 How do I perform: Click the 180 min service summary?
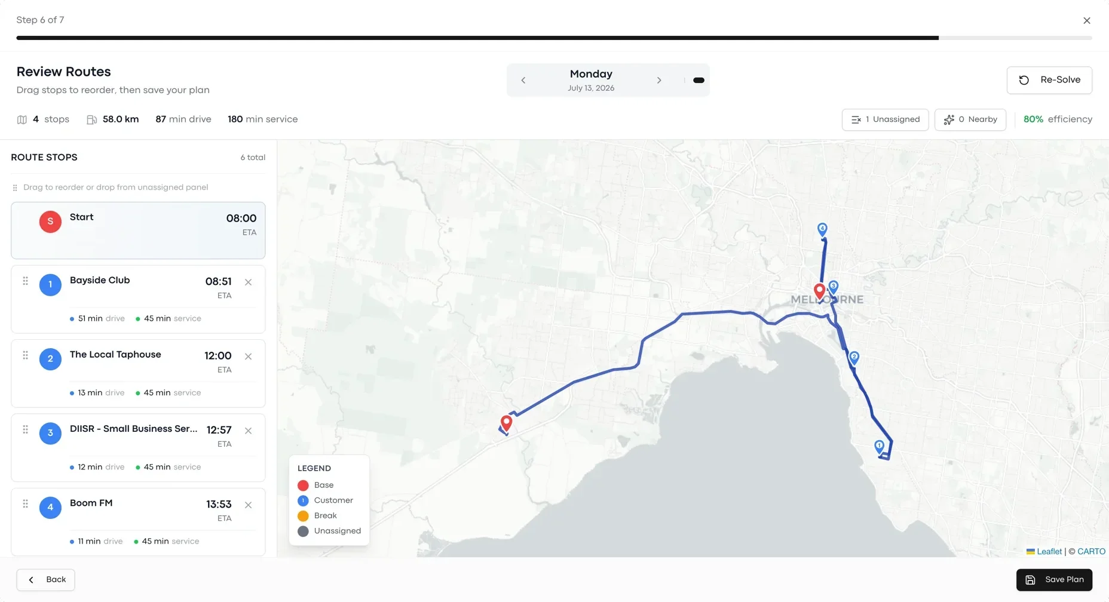[262, 119]
